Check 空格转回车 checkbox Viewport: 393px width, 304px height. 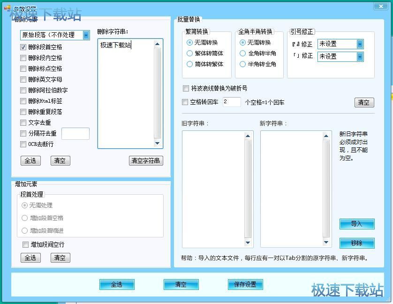pyautogui.click(x=185, y=102)
